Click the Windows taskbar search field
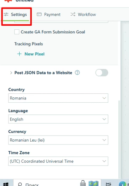This screenshot has height=186, width=129. pos(57,183)
